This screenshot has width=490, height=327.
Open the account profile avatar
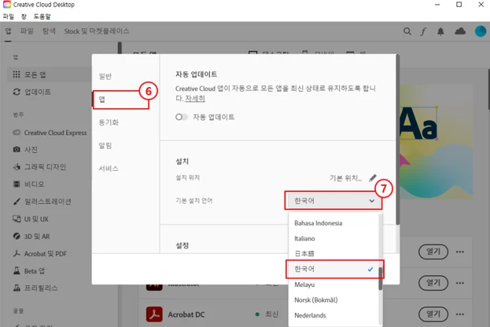click(x=481, y=31)
